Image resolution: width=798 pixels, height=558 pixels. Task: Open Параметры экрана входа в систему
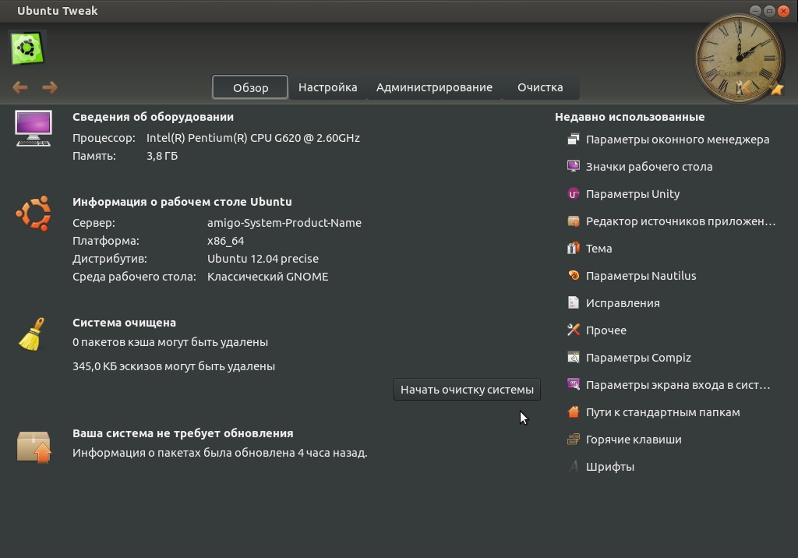click(678, 385)
